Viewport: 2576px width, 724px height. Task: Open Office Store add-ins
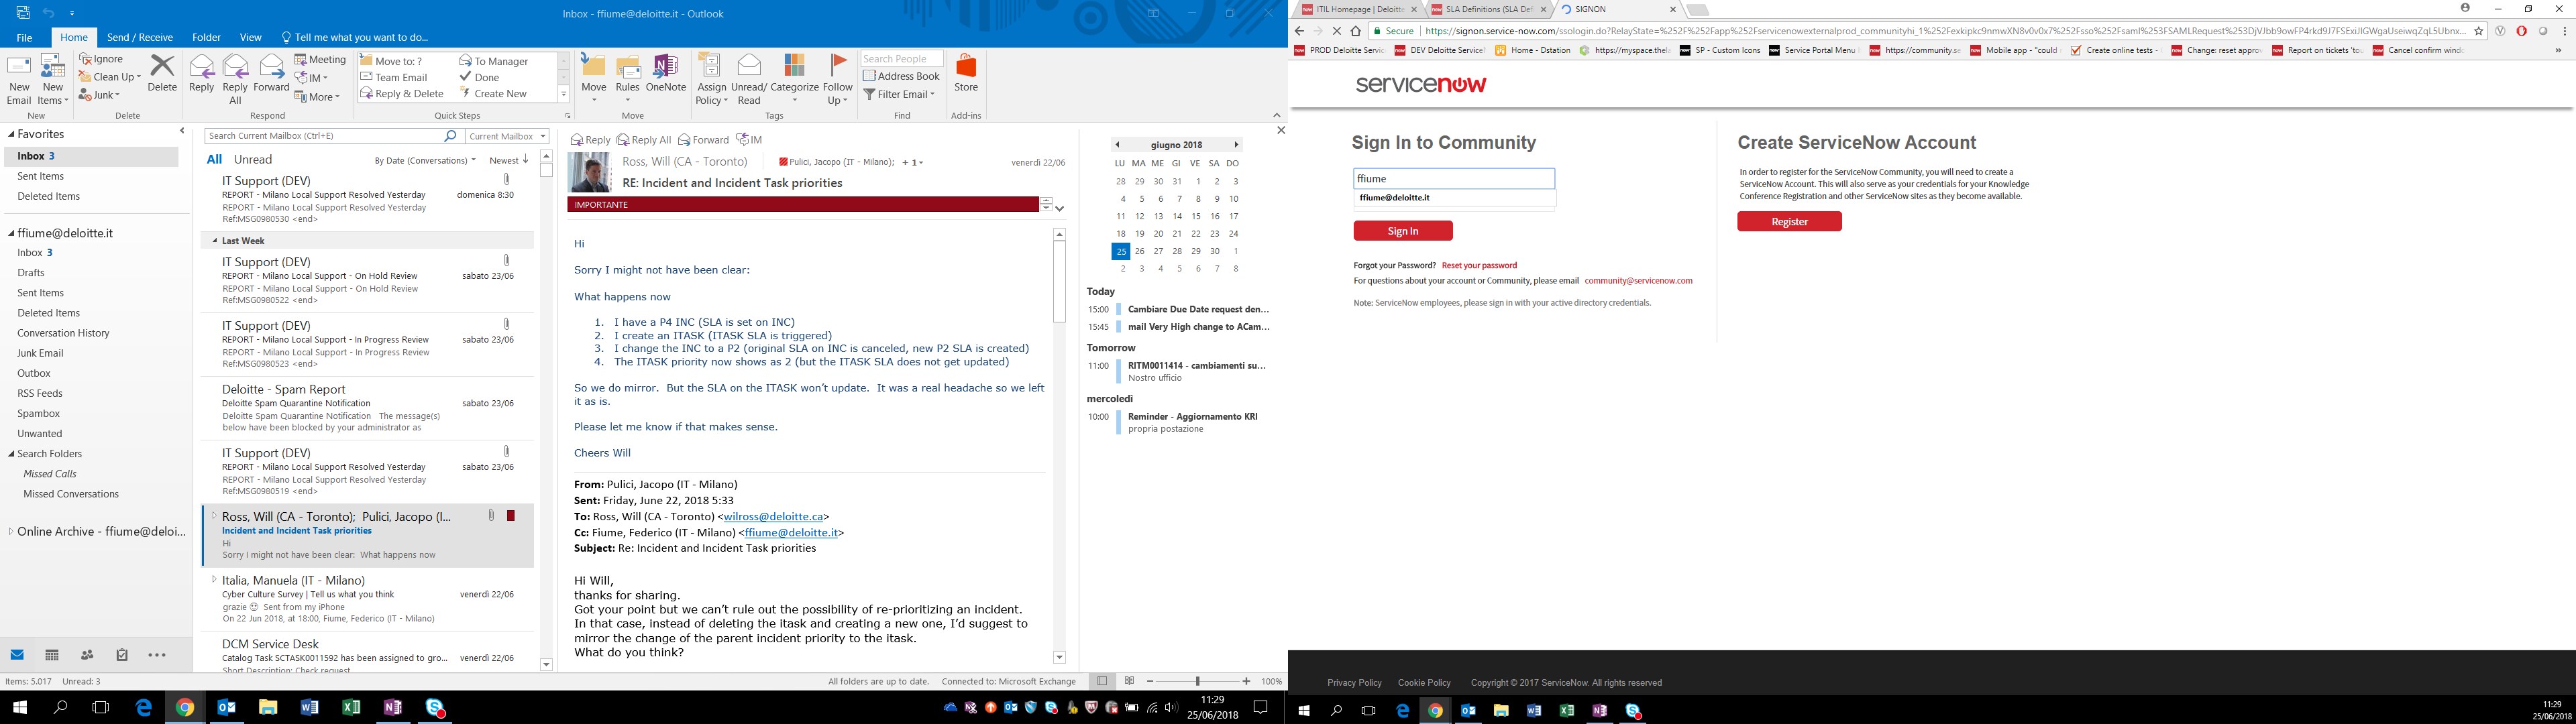click(966, 74)
